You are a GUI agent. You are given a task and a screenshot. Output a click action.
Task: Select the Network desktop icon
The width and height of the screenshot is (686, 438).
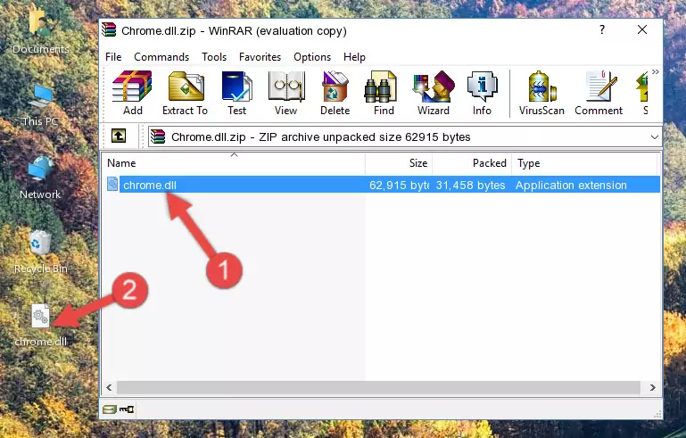tap(40, 178)
